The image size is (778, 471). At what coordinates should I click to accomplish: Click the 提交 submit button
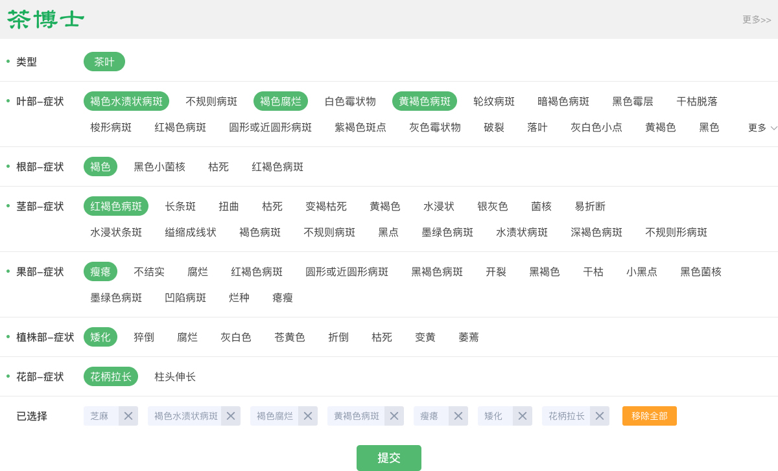point(389,457)
